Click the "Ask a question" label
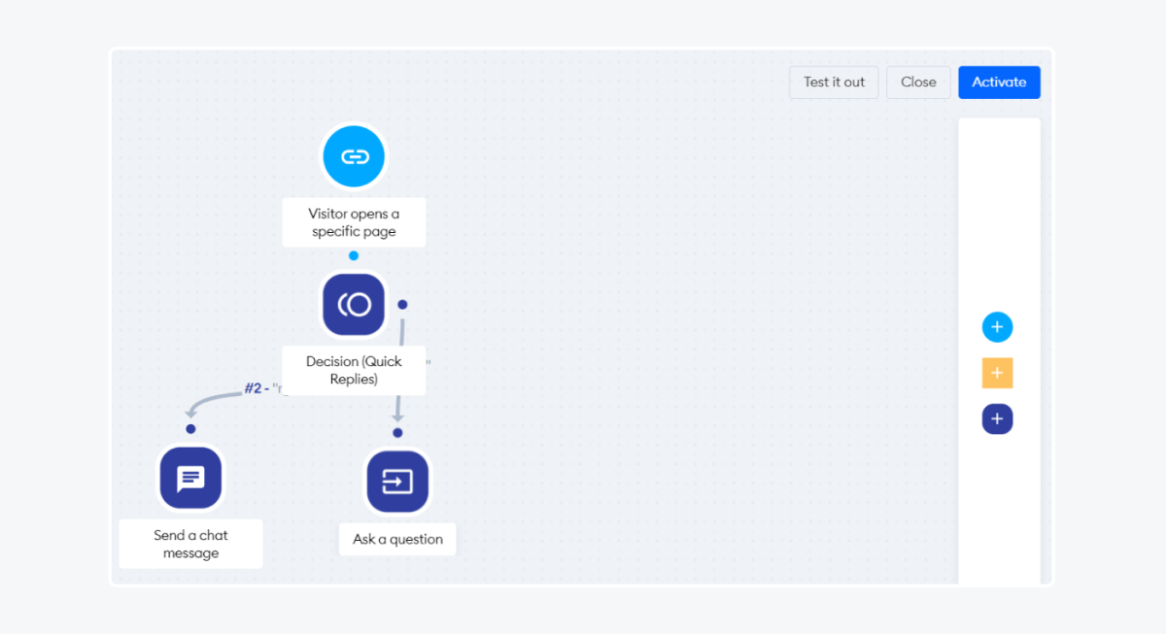Image resolution: width=1166 pixels, height=634 pixels. (397, 539)
